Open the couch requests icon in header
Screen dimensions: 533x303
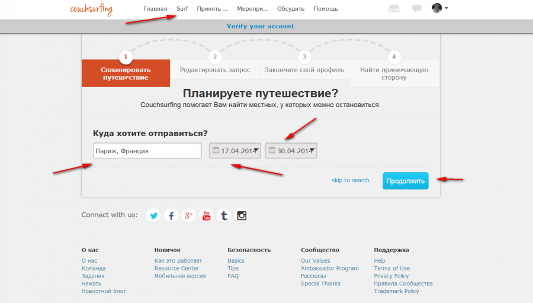(x=394, y=8)
